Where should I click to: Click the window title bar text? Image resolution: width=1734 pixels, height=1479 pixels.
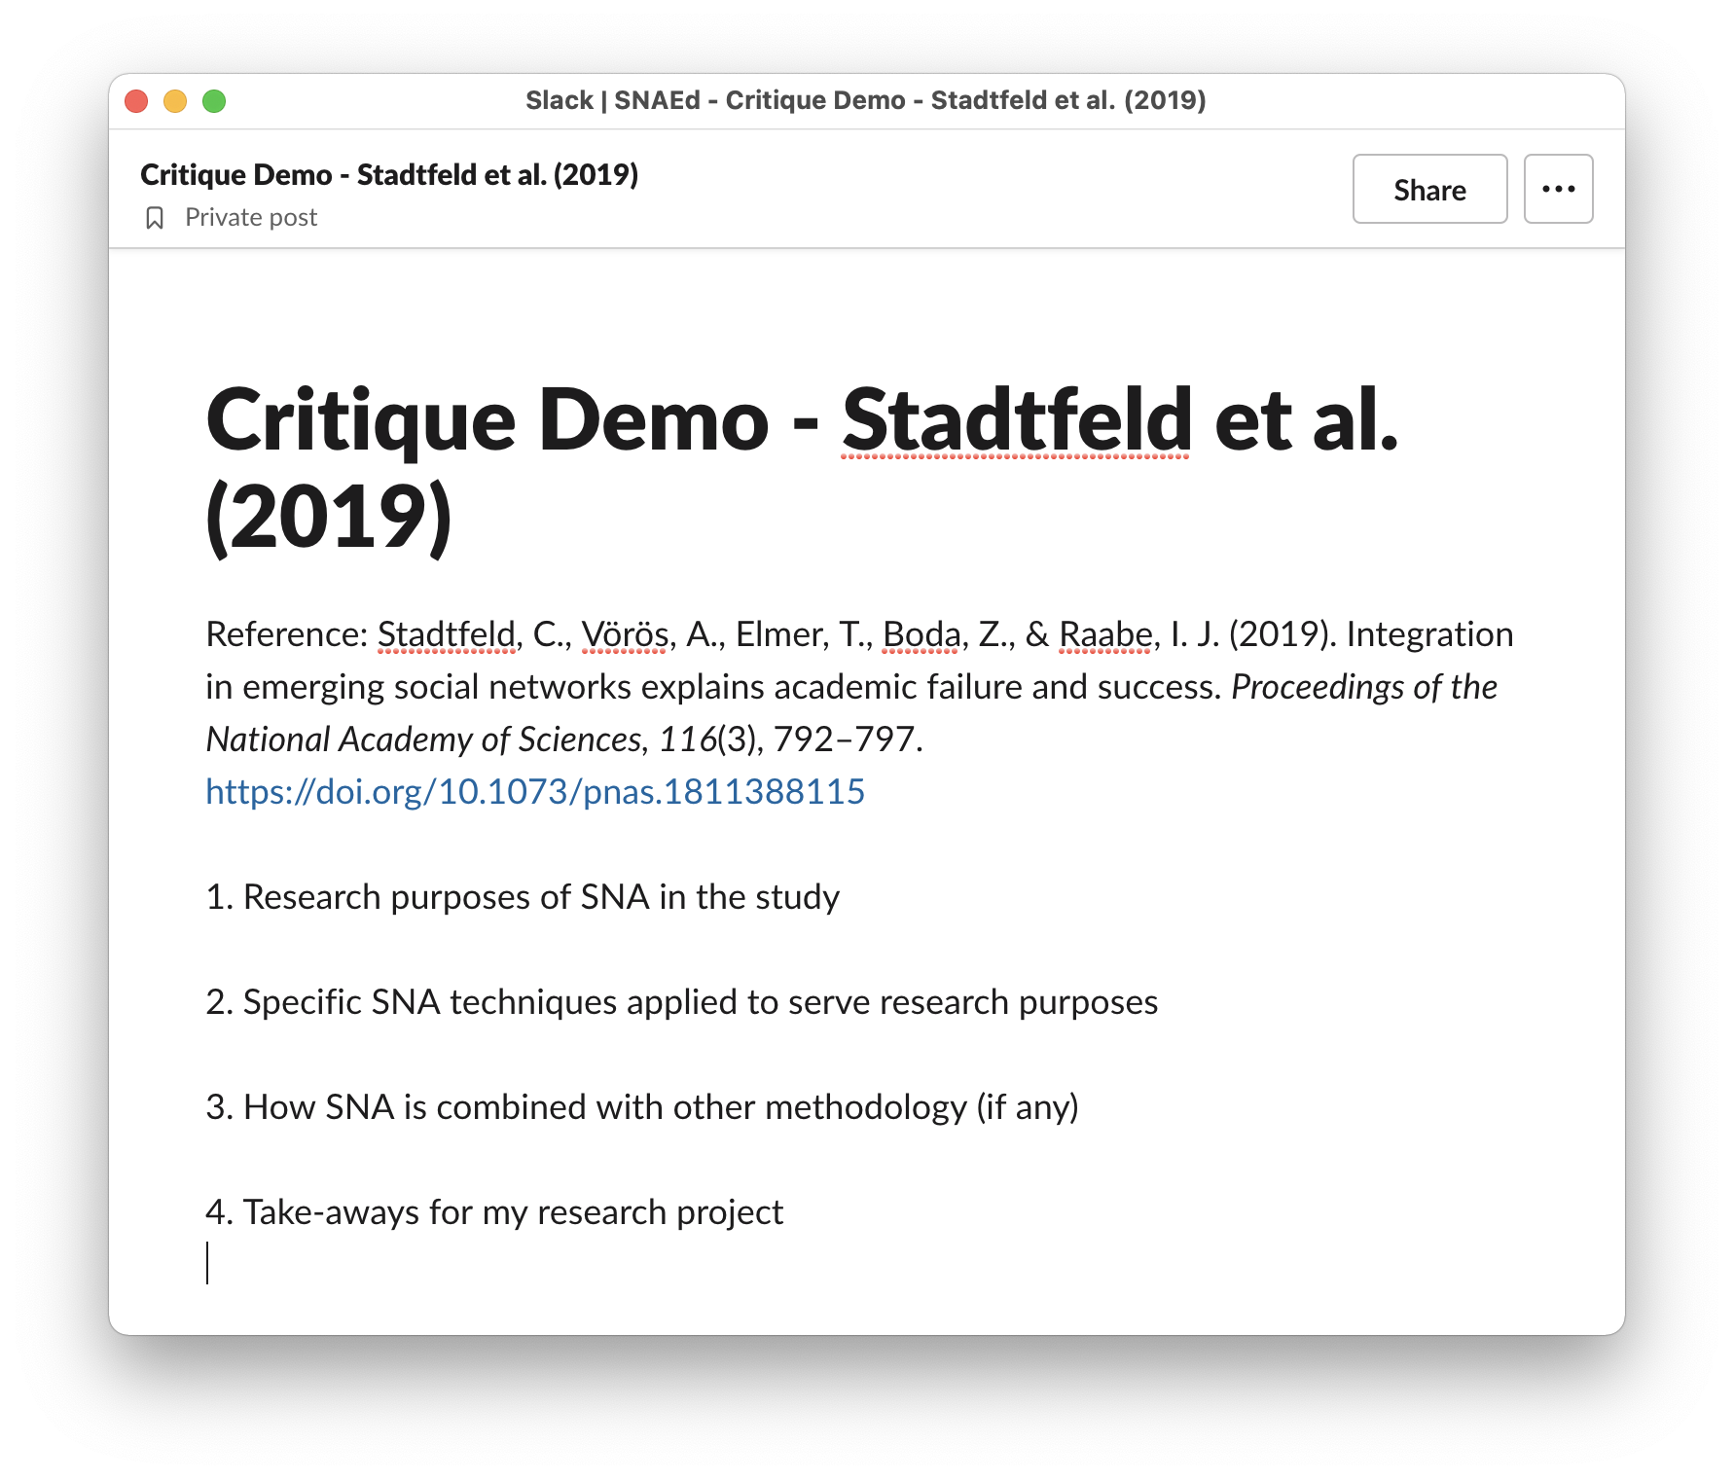[x=865, y=101]
